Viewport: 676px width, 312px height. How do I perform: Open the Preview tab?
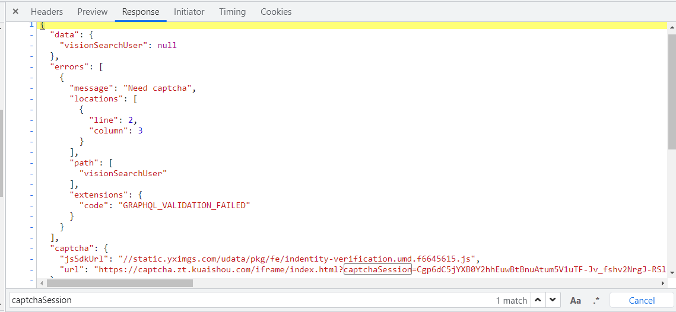point(93,12)
